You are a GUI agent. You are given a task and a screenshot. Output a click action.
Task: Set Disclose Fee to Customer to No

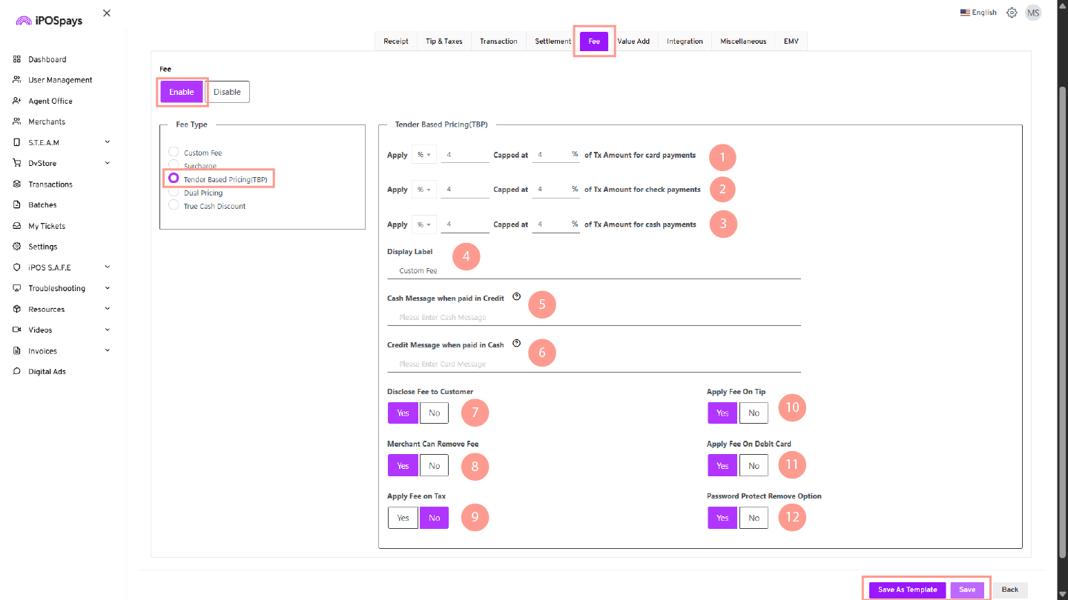(434, 413)
